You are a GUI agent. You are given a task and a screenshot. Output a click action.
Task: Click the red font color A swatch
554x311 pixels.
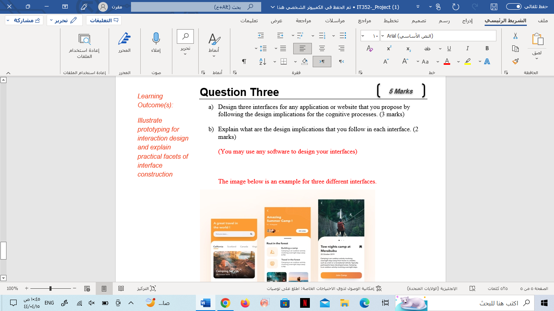(447, 62)
